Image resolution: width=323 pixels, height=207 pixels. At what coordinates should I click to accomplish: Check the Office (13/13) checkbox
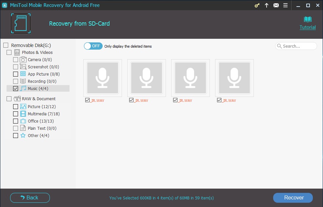tap(15, 121)
